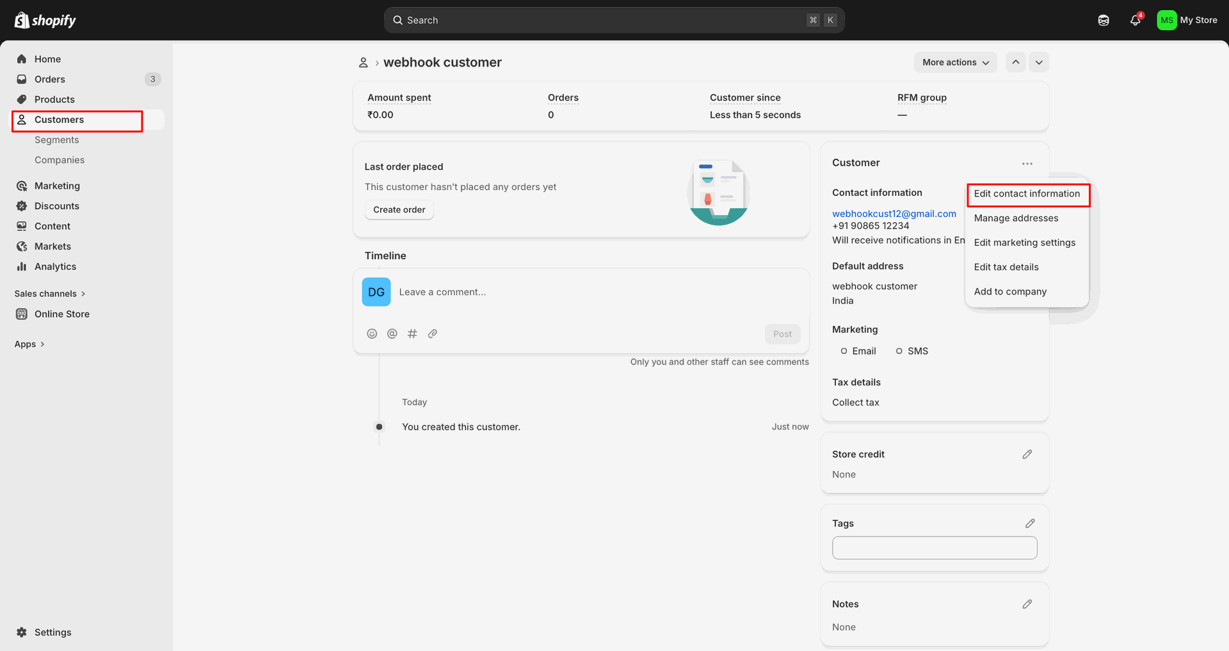This screenshot has width=1229, height=651.
Task: Mention staff with @ icon
Action: (392, 334)
